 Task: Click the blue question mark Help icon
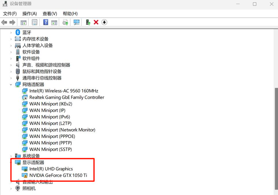click(46, 22)
